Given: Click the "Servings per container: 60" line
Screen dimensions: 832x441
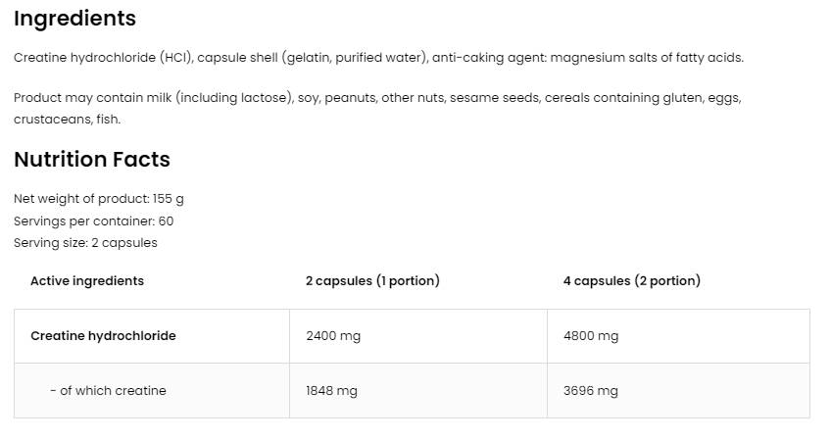Looking at the screenshot, I should pos(93,220).
